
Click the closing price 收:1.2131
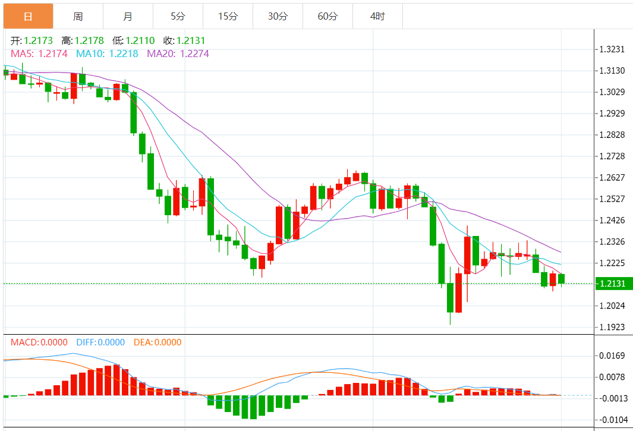[184, 40]
